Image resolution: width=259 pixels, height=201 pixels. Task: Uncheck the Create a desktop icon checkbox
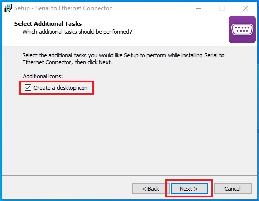tap(28, 88)
